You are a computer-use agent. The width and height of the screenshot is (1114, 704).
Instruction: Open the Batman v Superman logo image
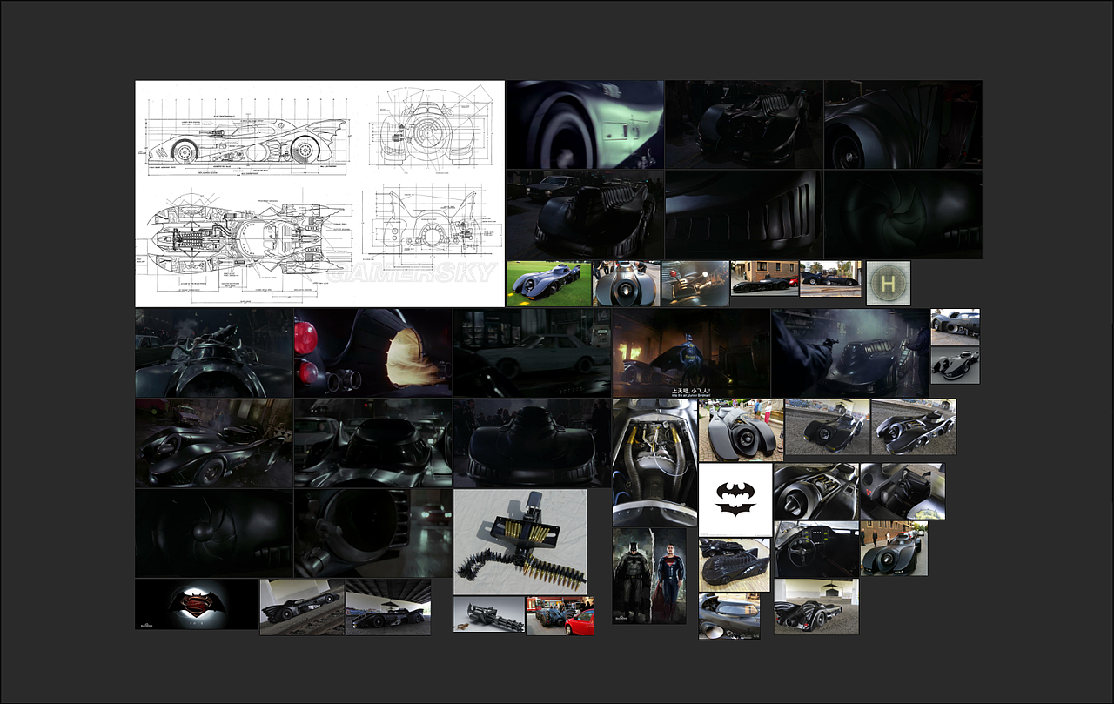pos(197,604)
